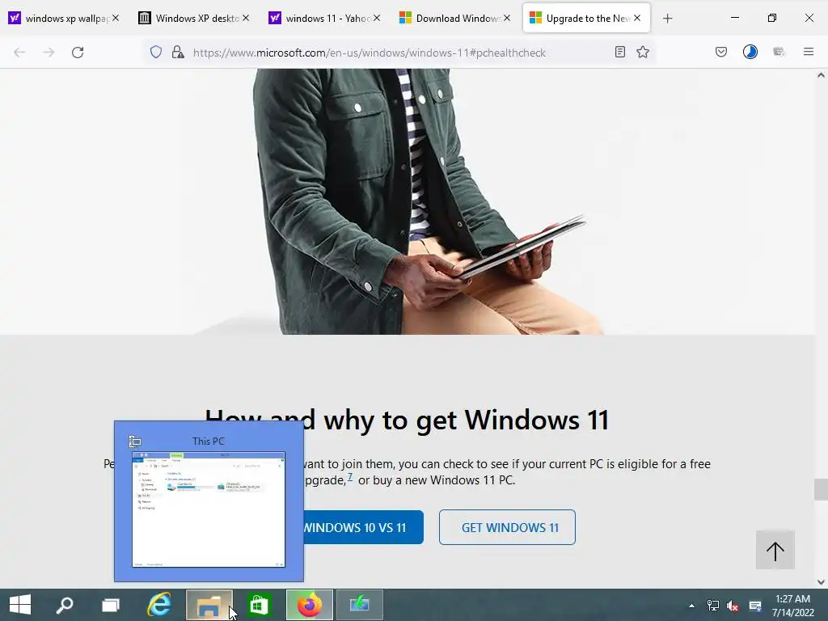Close the 'Download Windows' tab
Screen dimensions: 828x621
click(x=507, y=18)
